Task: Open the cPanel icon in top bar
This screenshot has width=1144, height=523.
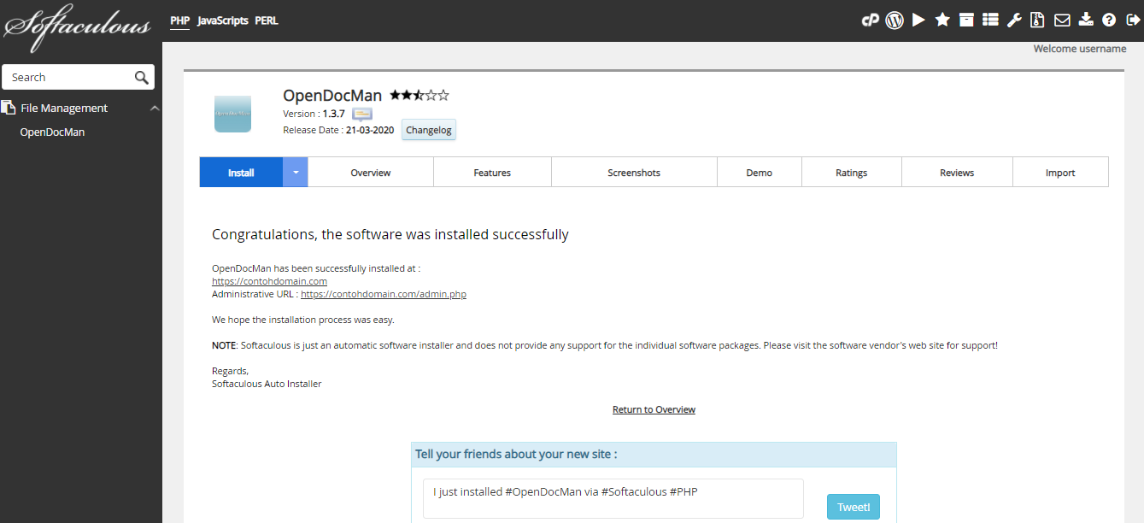Action: click(x=869, y=19)
